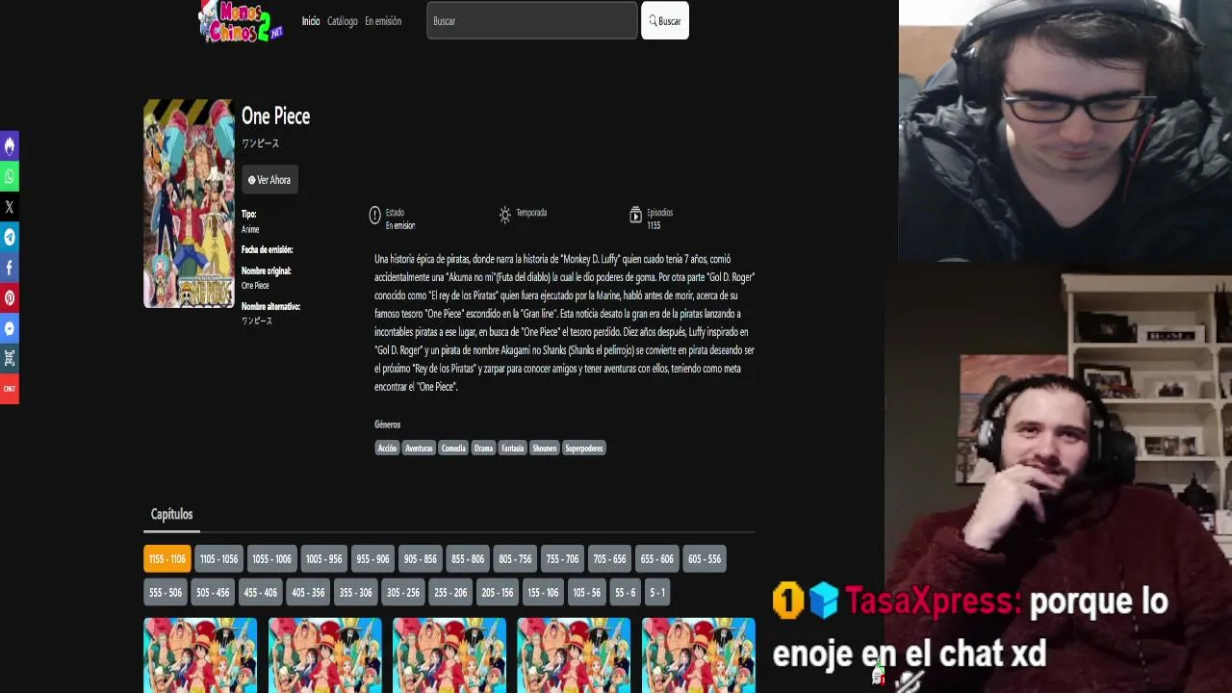
Task: Open the MonosChinos2 site logo
Action: tap(241, 22)
